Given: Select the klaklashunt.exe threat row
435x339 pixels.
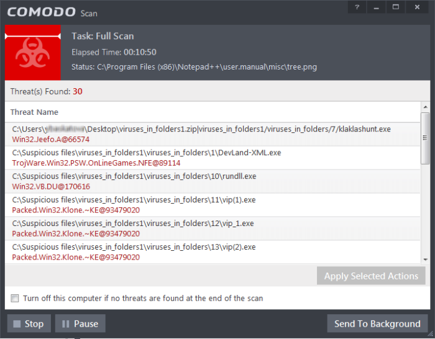Looking at the screenshot, I should [x=213, y=134].
